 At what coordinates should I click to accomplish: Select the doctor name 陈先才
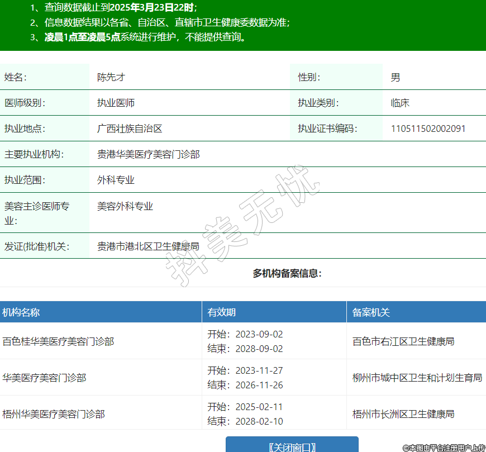111,77
